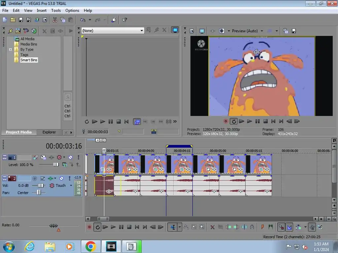The image size is (338, 253).
Task: Stop playback in the timeline transport bar
Action: [129, 227]
